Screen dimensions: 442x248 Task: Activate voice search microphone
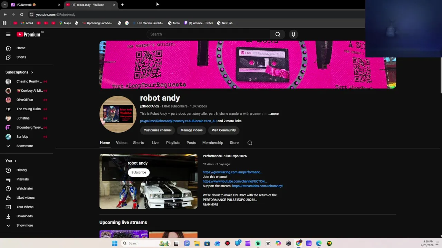pyautogui.click(x=293, y=34)
